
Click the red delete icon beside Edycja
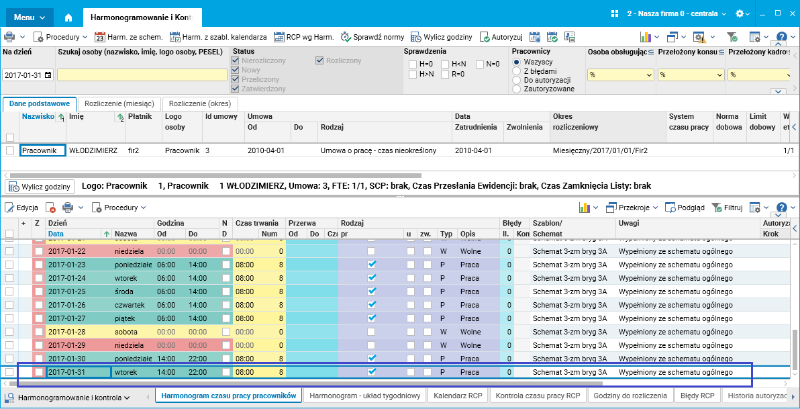(x=51, y=208)
